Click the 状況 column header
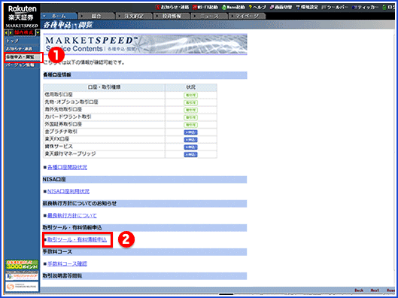The height and width of the screenshot is (298, 398). (191, 87)
